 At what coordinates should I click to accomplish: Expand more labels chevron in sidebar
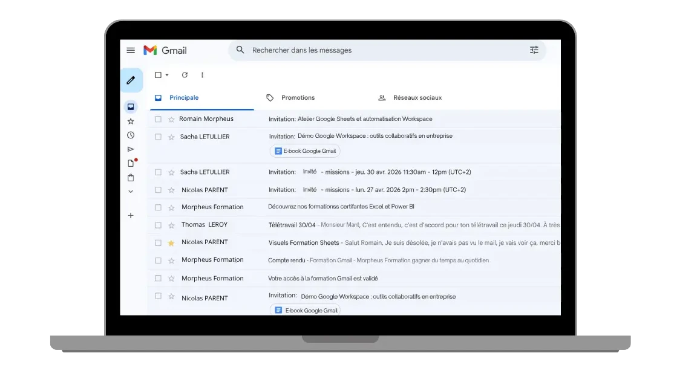(131, 192)
